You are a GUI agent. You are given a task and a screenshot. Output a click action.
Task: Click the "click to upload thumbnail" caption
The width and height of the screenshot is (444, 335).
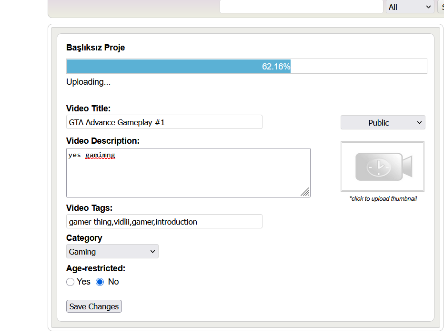tap(383, 199)
